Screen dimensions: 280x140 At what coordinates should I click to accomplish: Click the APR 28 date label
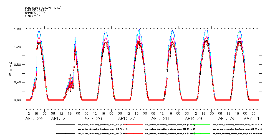pyautogui.click(x=160, y=118)
